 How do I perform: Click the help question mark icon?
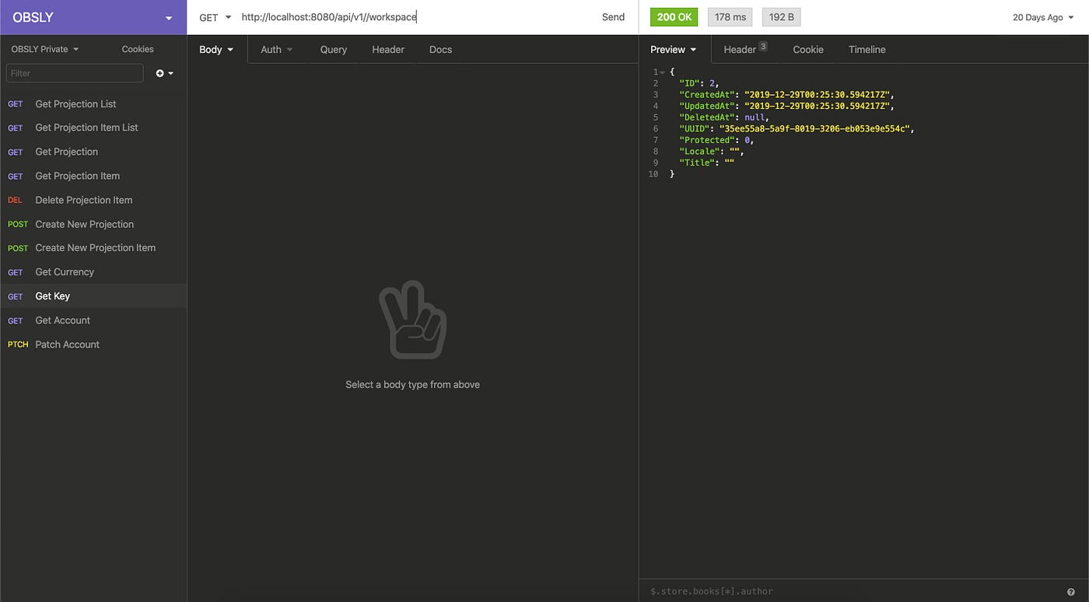(x=1071, y=592)
